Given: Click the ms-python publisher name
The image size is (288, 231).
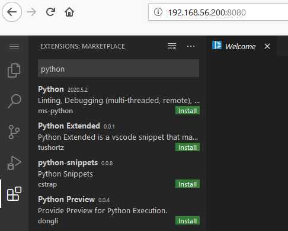Looking at the screenshot, I should point(56,111).
